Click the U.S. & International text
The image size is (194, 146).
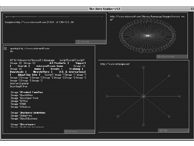point(72,72)
